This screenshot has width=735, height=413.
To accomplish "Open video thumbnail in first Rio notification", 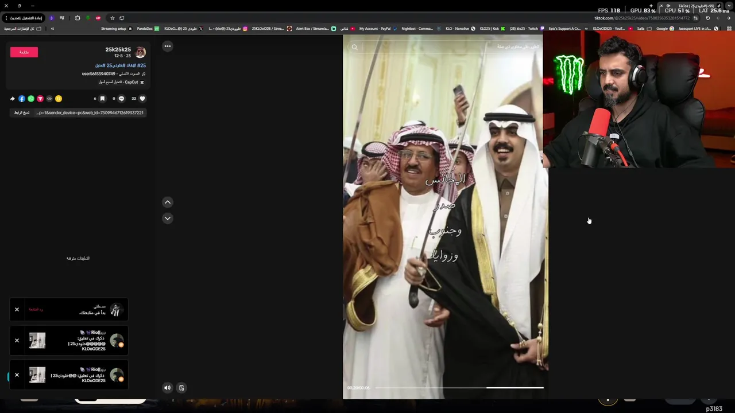I will 37,341.
